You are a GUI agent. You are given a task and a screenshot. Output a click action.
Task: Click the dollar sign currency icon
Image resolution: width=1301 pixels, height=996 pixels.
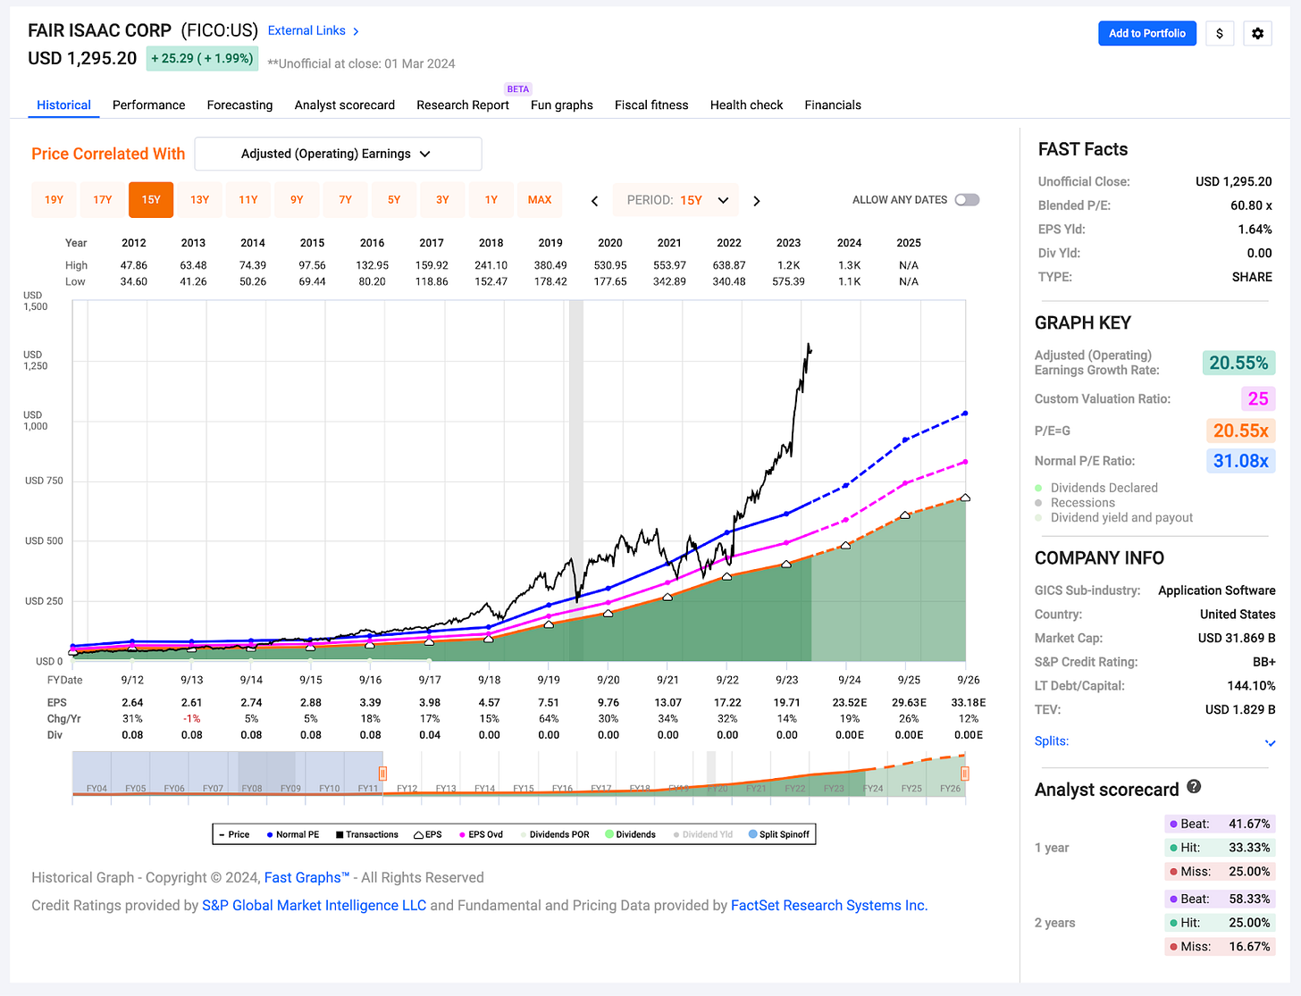[x=1220, y=33]
